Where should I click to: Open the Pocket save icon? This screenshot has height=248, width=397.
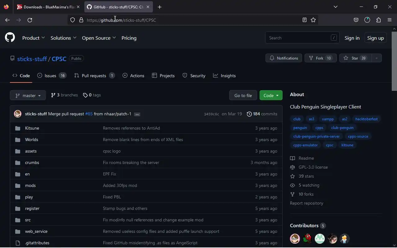pyautogui.click(x=356, y=20)
